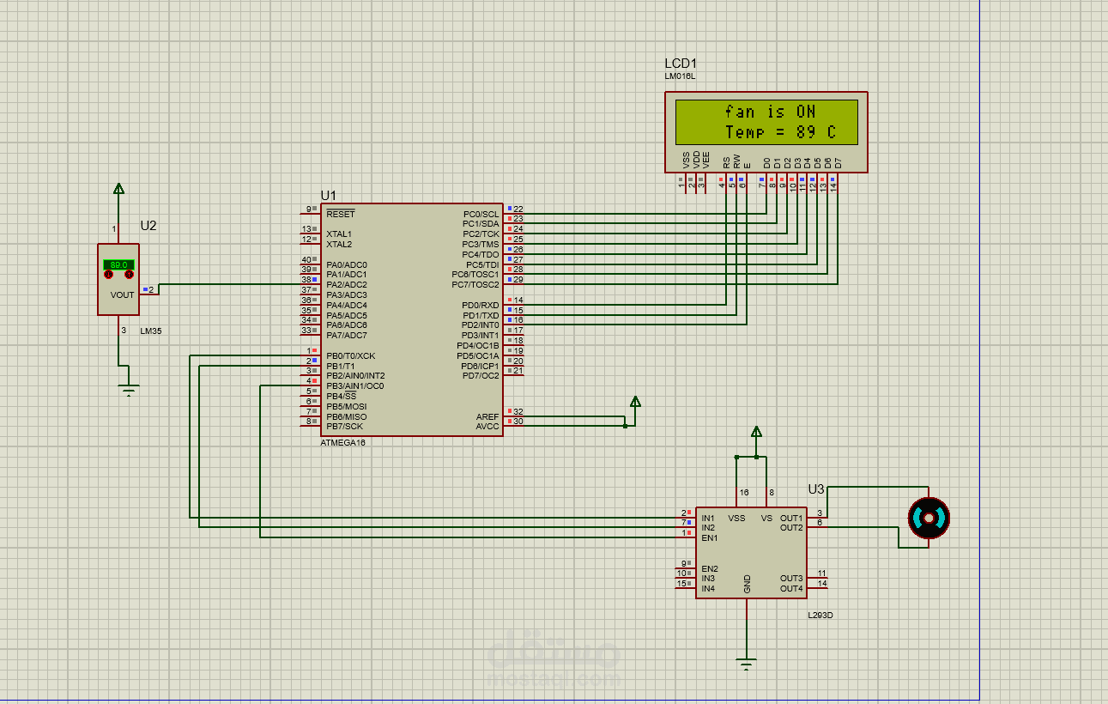The width and height of the screenshot is (1108, 704).
Task: Select the AREF pin label
Action: coord(487,416)
